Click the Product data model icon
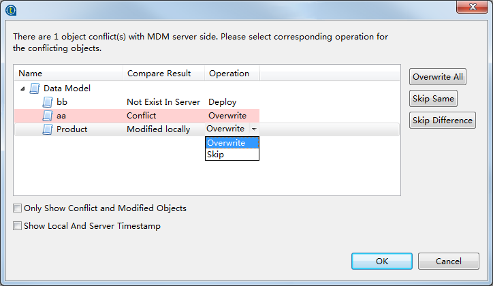 point(48,129)
